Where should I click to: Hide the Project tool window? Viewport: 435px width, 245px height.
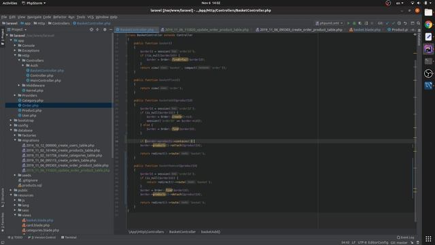110,29
